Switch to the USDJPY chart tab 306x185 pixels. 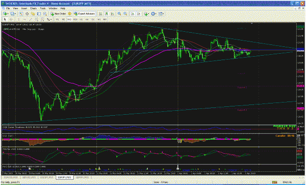pos(46,177)
